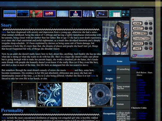This screenshot has width=162, height=121.
Task: Click the first blue screen stamp
Action: (10, 13)
